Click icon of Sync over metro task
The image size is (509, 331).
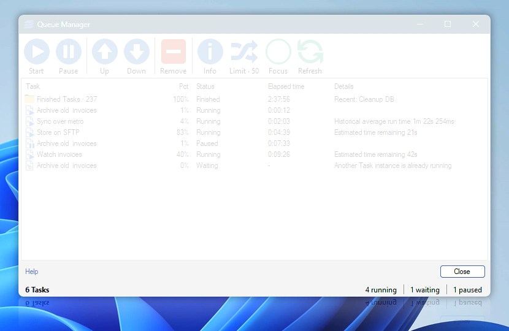[29, 121]
